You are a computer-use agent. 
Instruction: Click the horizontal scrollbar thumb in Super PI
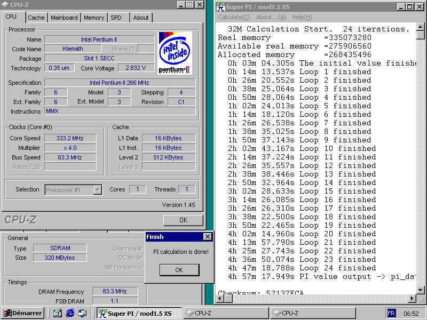(x=228, y=299)
